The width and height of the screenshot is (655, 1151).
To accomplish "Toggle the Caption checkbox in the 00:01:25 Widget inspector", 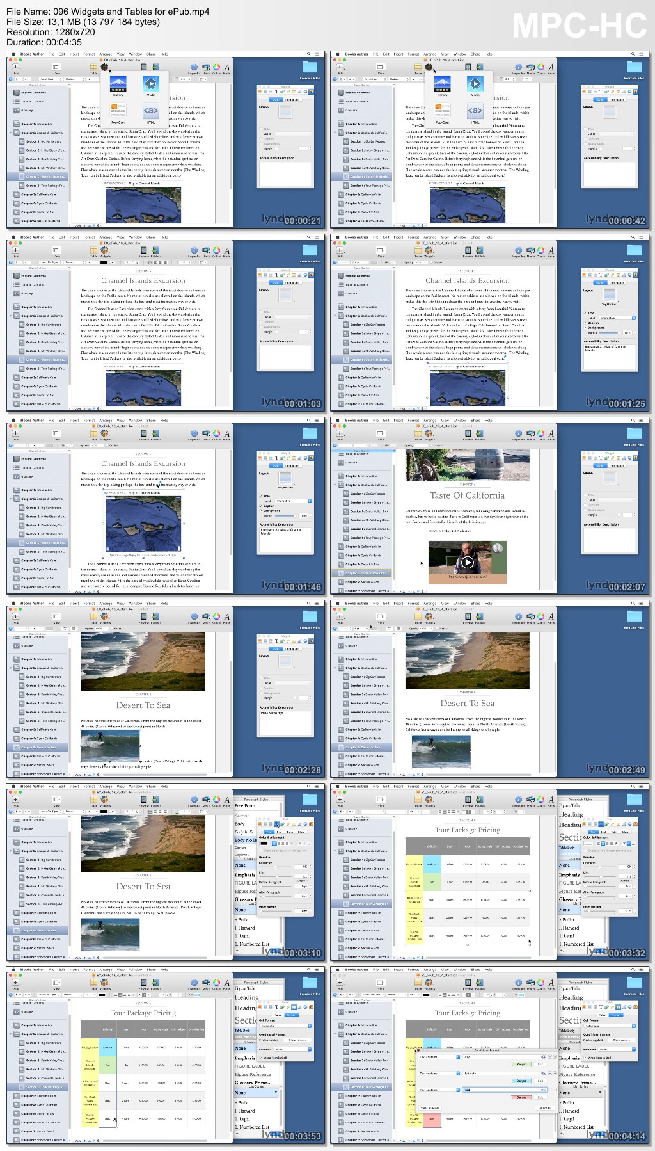I will [585, 323].
